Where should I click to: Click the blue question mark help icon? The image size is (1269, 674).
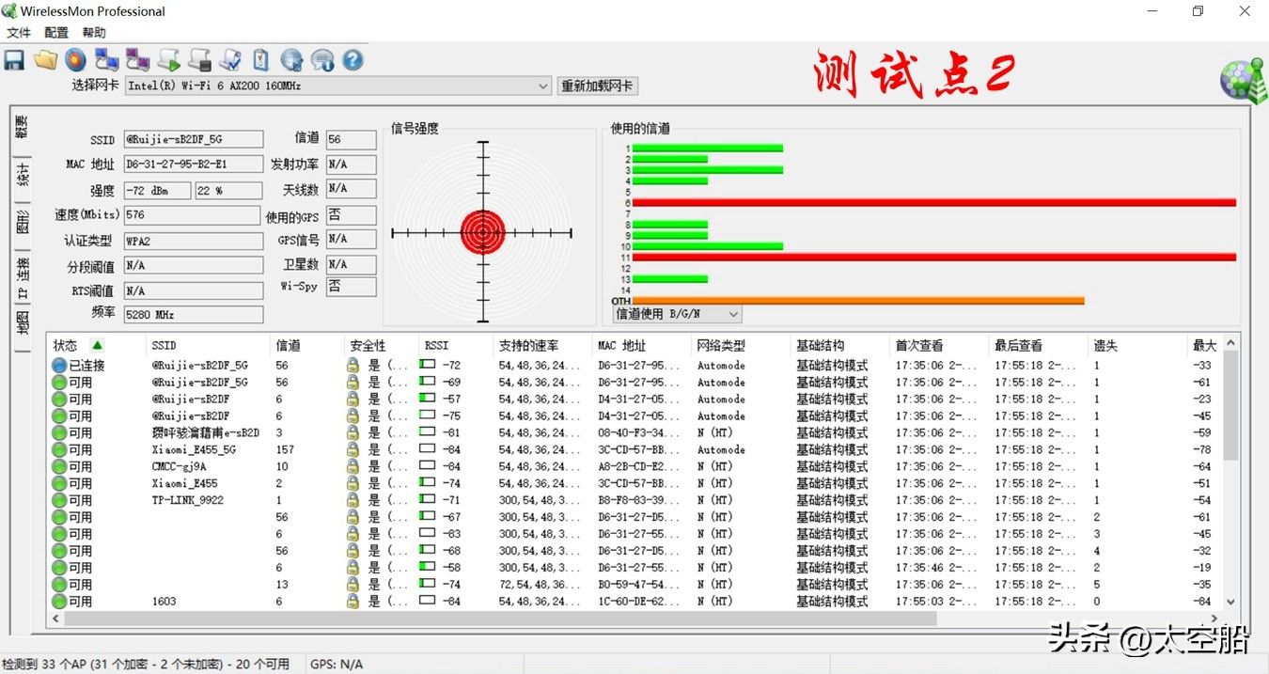click(352, 61)
